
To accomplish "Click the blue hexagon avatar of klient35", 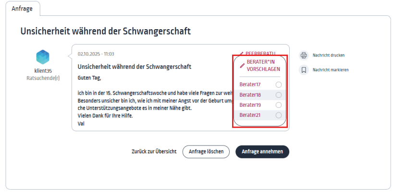I will pos(43,57).
